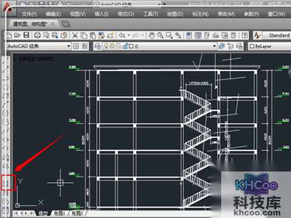Paste from clipboard icon
This screenshot has height=218, width=291.
(x=93, y=35)
